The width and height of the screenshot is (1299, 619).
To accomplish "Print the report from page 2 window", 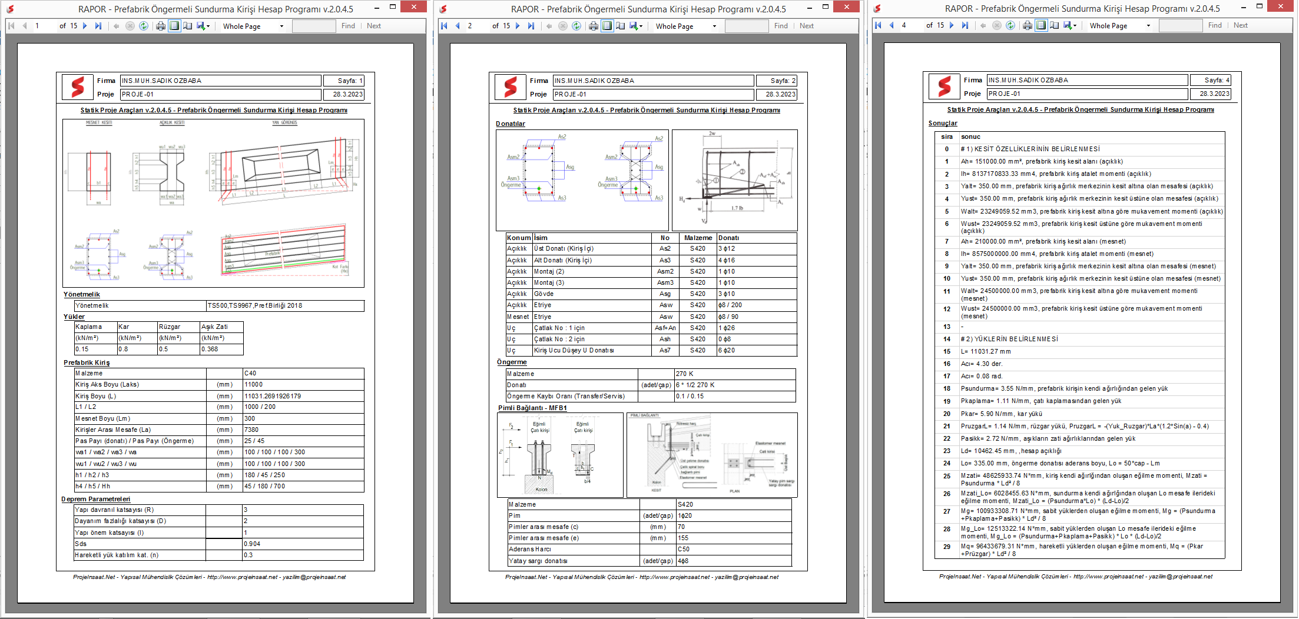I will pos(594,26).
